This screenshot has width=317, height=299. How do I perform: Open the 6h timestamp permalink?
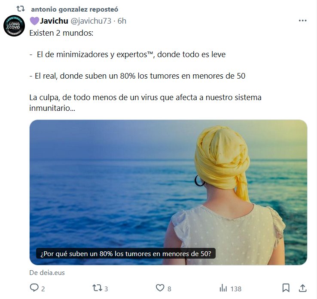pyautogui.click(x=122, y=21)
